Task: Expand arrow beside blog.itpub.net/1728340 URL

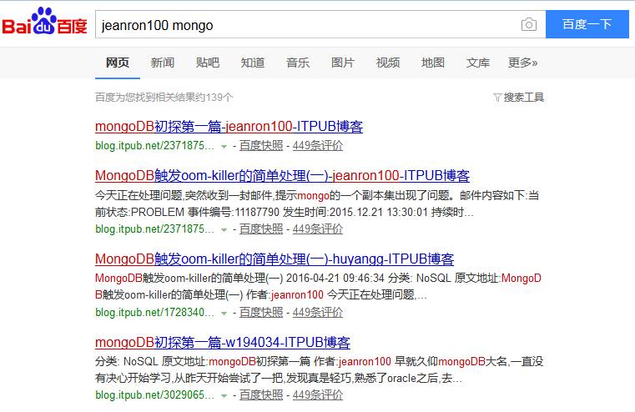Action: point(224,314)
